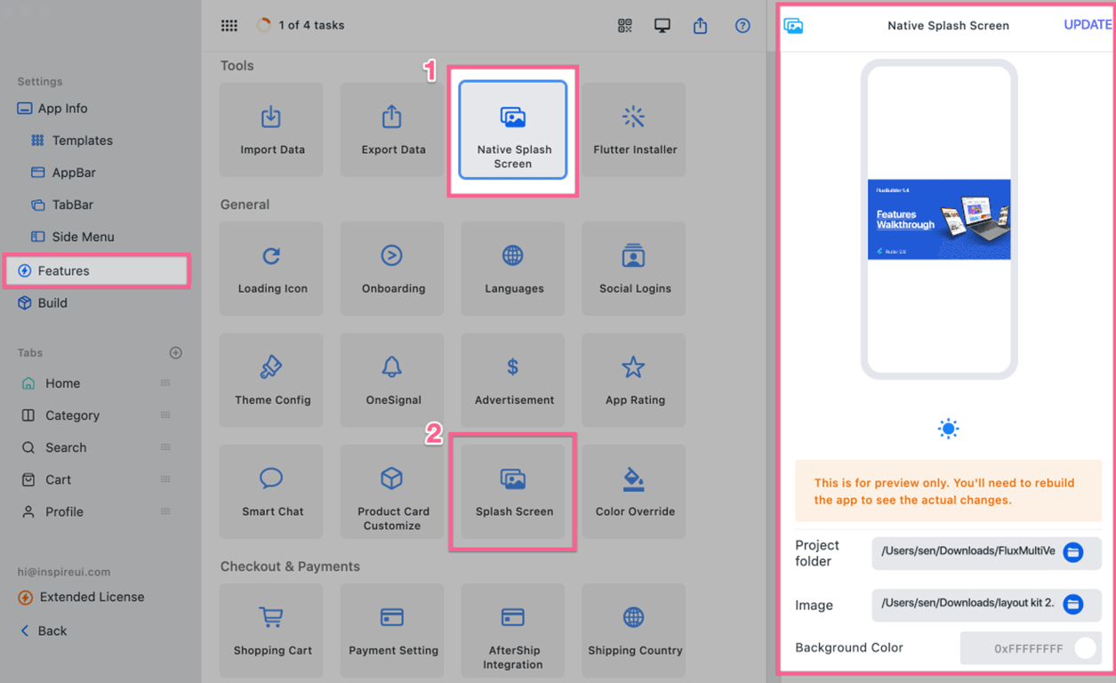The width and height of the screenshot is (1116, 683).
Task: Select the Search tab item
Action: tap(54, 447)
